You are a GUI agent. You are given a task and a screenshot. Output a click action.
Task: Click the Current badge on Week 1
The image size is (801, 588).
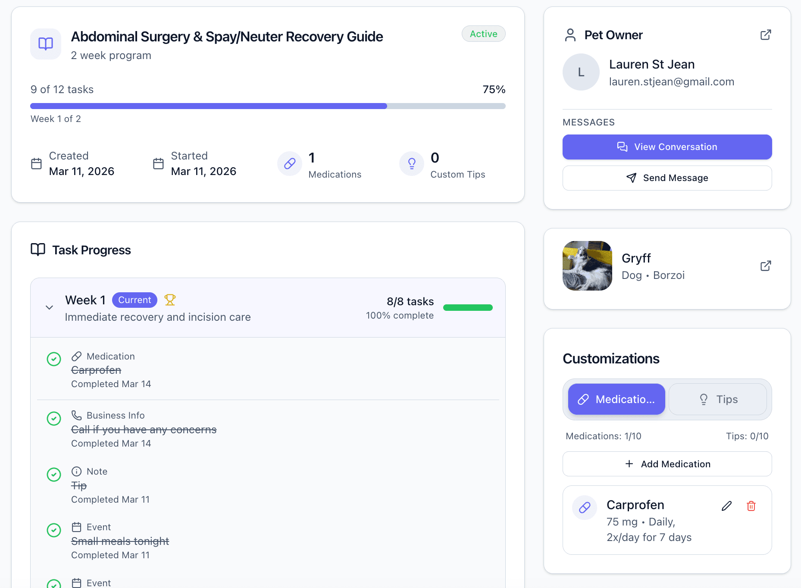[135, 300]
